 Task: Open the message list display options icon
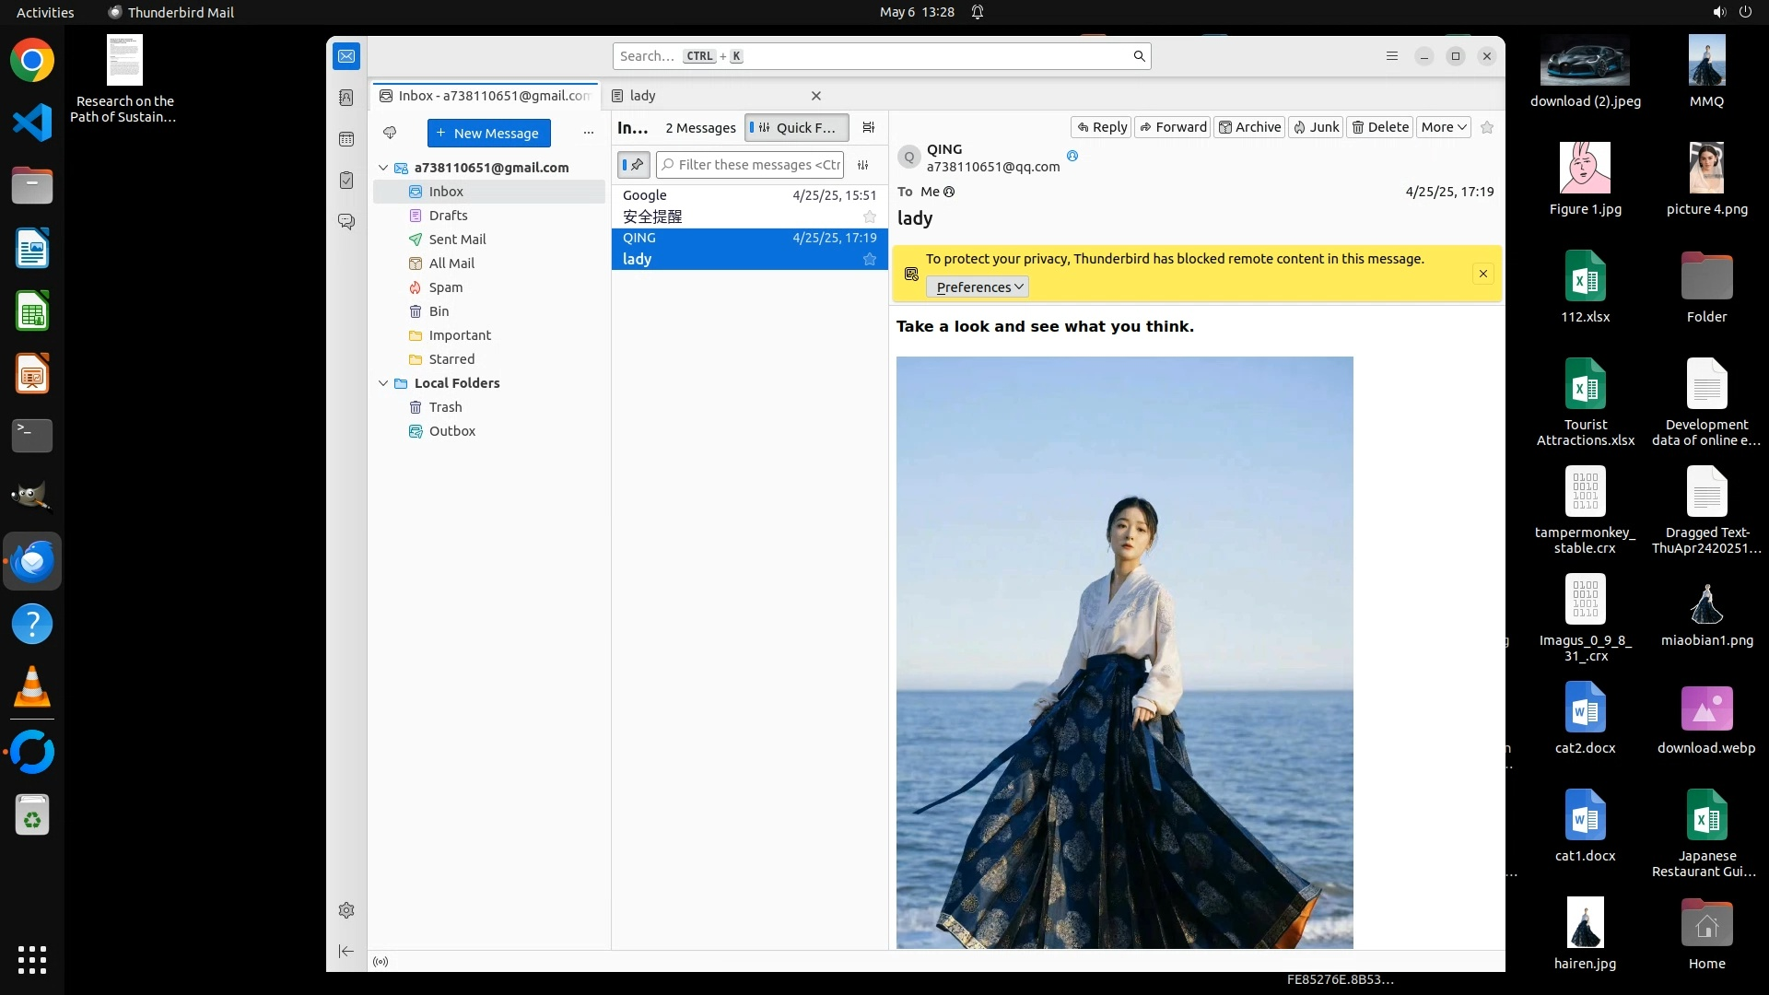coord(868,127)
